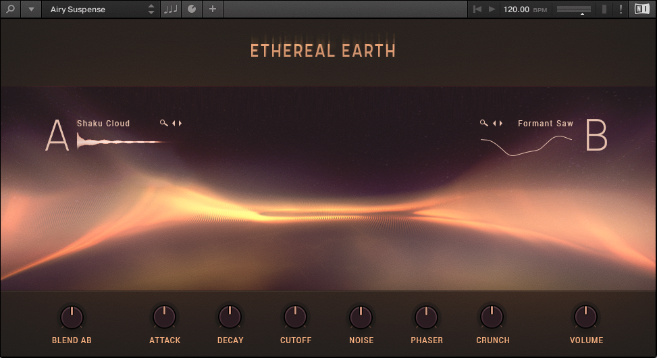Open sound browser magnifier for layer A

coord(164,123)
